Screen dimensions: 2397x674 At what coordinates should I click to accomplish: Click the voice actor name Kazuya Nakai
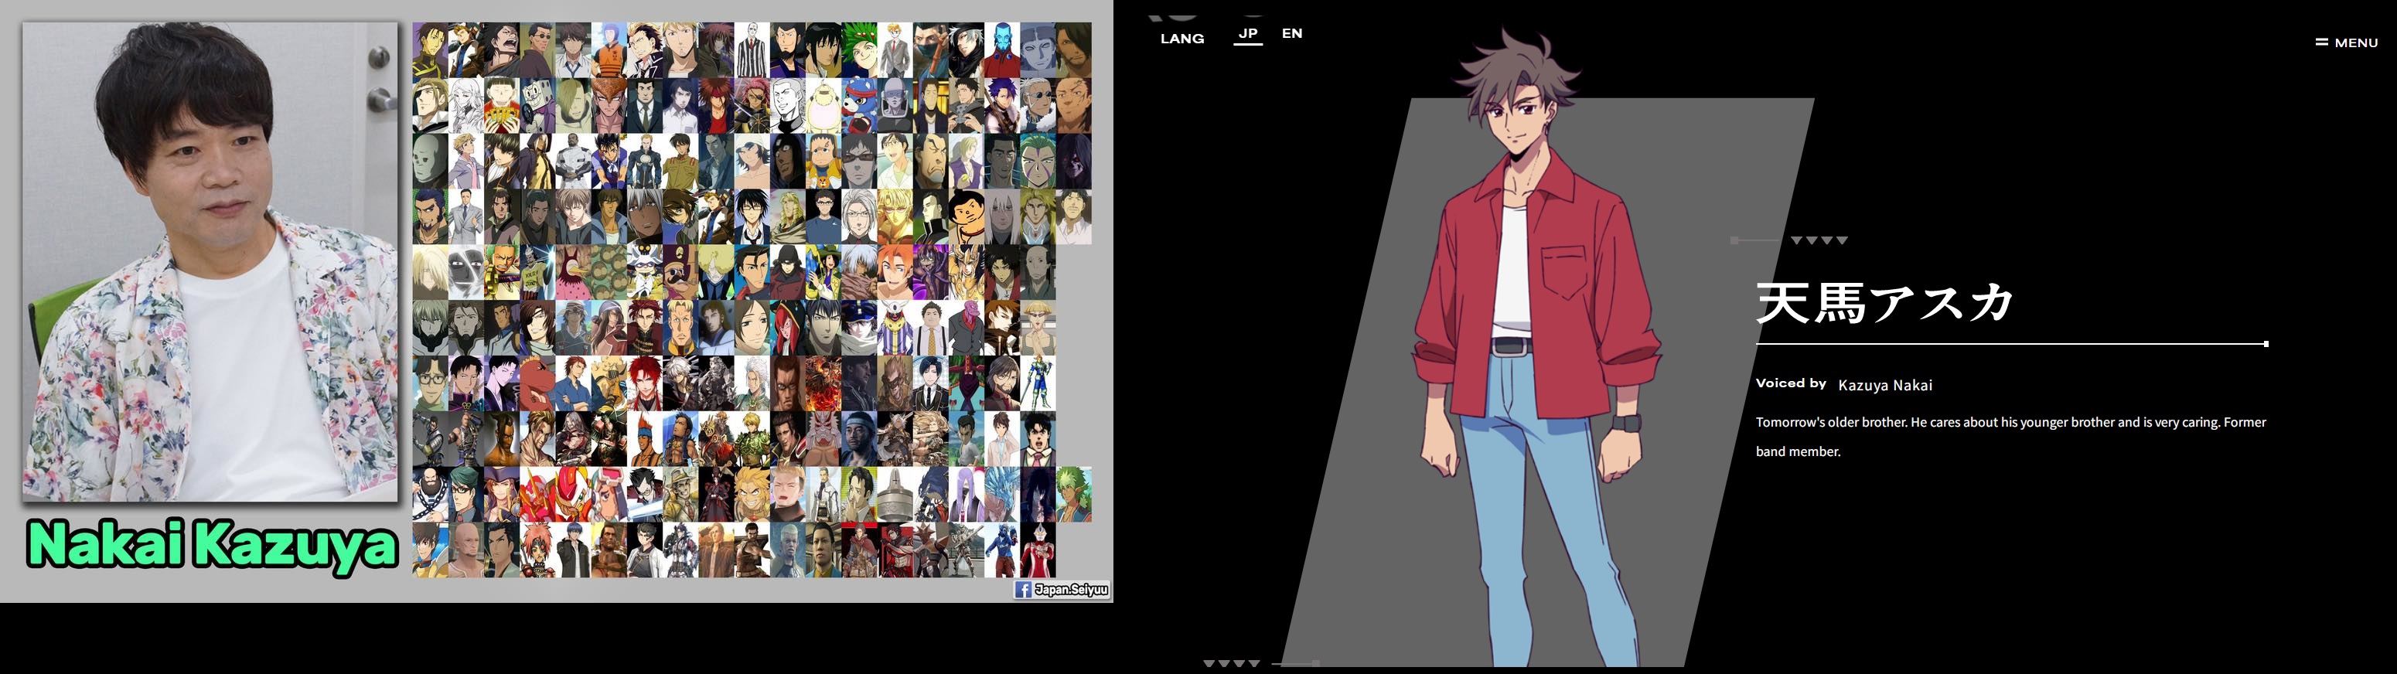pos(1885,385)
